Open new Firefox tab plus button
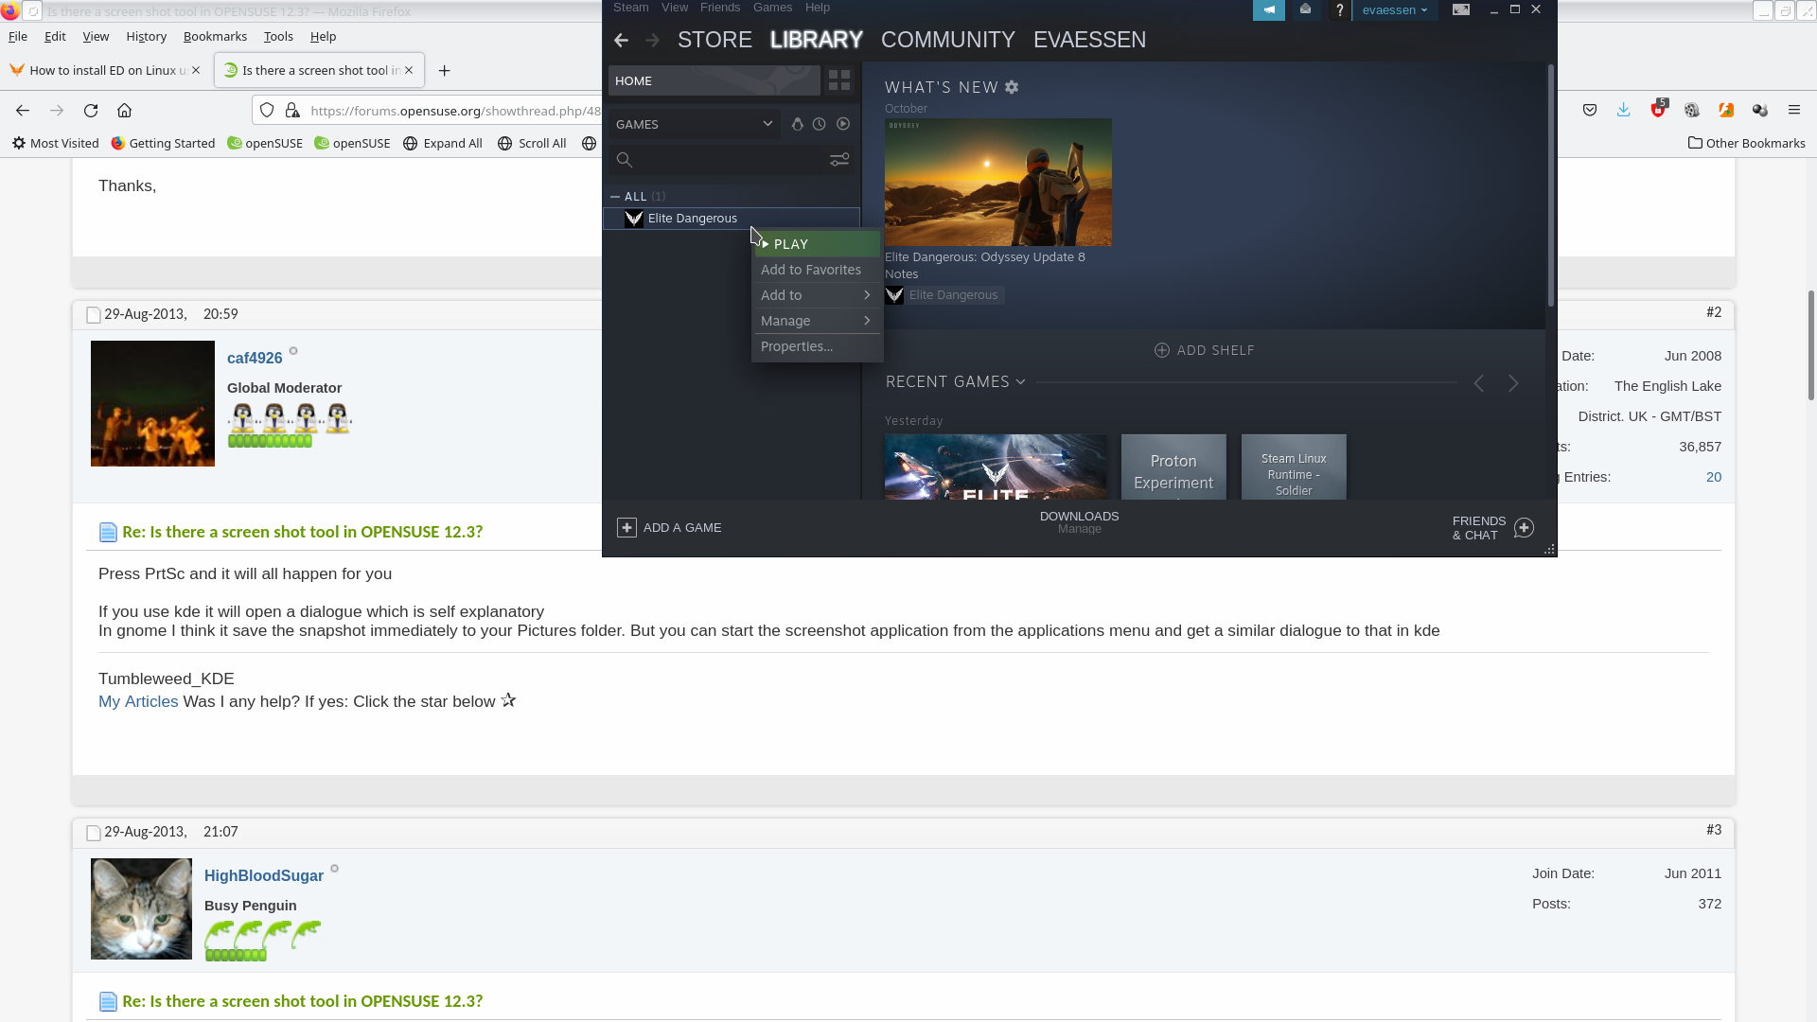The width and height of the screenshot is (1817, 1022). click(x=444, y=71)
